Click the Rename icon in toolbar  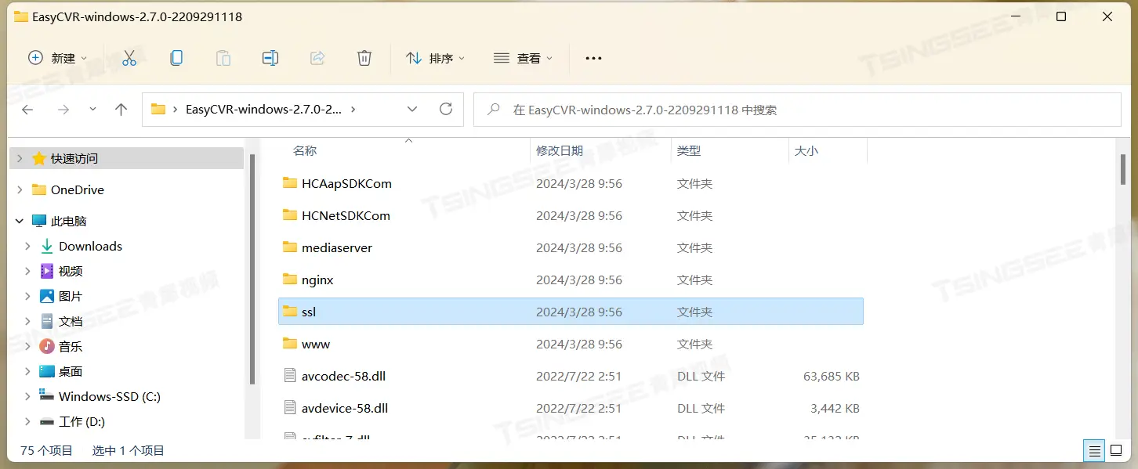pos(270,58)
